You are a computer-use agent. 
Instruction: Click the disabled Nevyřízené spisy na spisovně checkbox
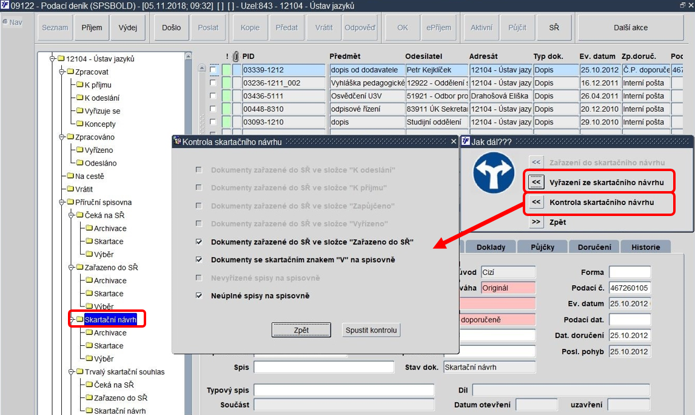(199, 278)
